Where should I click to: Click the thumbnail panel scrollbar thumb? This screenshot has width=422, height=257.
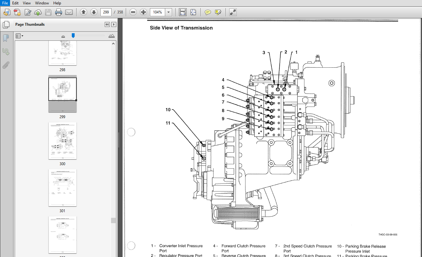click(x=113, y=220)
